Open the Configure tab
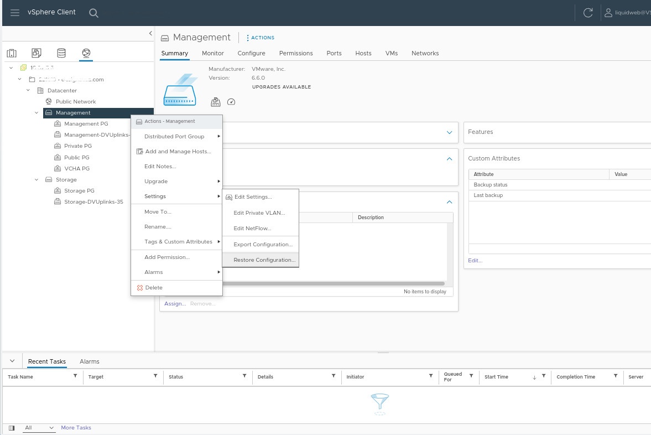Screen dimensions: 651x435 coord(251,53)
